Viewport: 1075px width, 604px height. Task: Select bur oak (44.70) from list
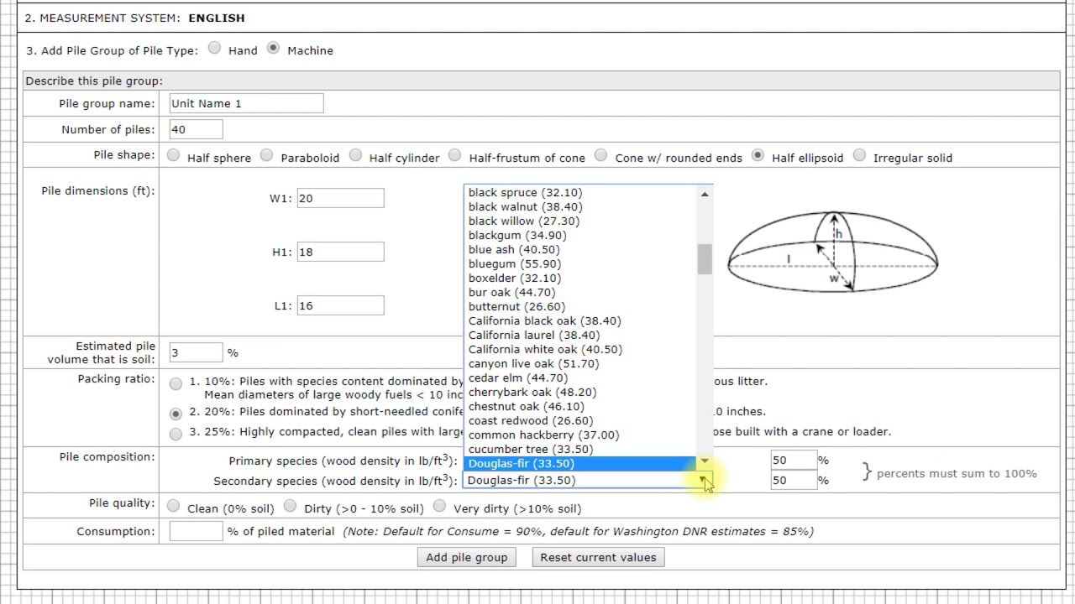click(580, 292)
